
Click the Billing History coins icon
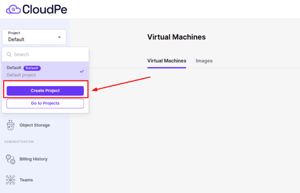[10, 159]
